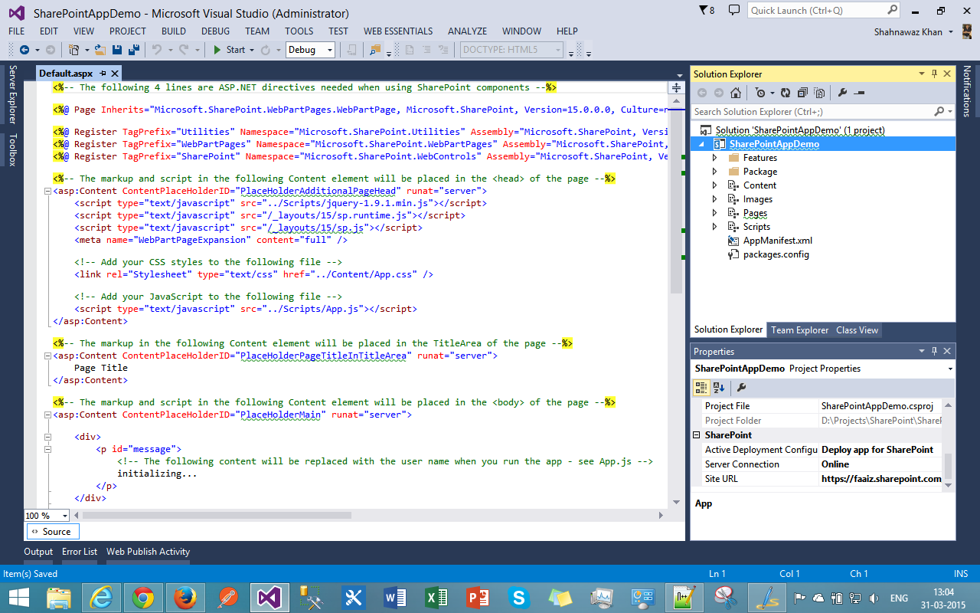980x613 pixels.
Task: Start debugging with the green Start button
Action: (229, 50)
